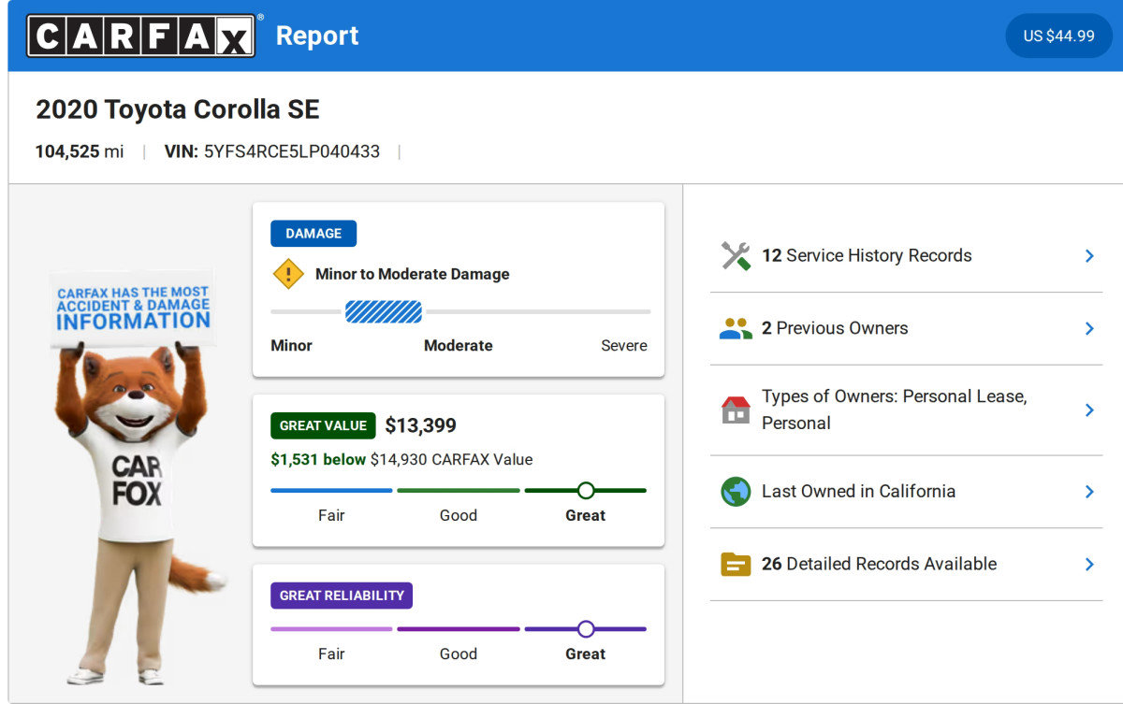Viewport: 1123px width, 704px height.
Task: Click the wrench service history icon
Action: coord(736,256)
